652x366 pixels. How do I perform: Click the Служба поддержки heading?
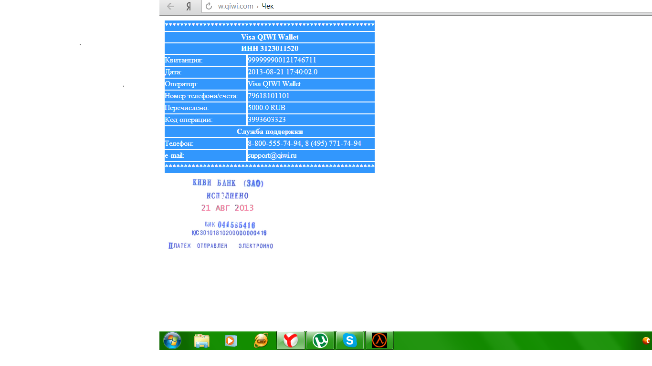[x=270, y=132]
